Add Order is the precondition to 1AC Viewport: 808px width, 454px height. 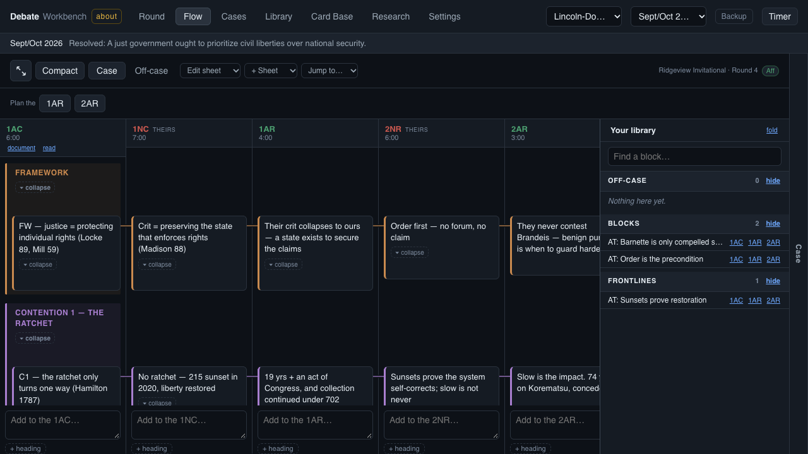tap(736, 259)
